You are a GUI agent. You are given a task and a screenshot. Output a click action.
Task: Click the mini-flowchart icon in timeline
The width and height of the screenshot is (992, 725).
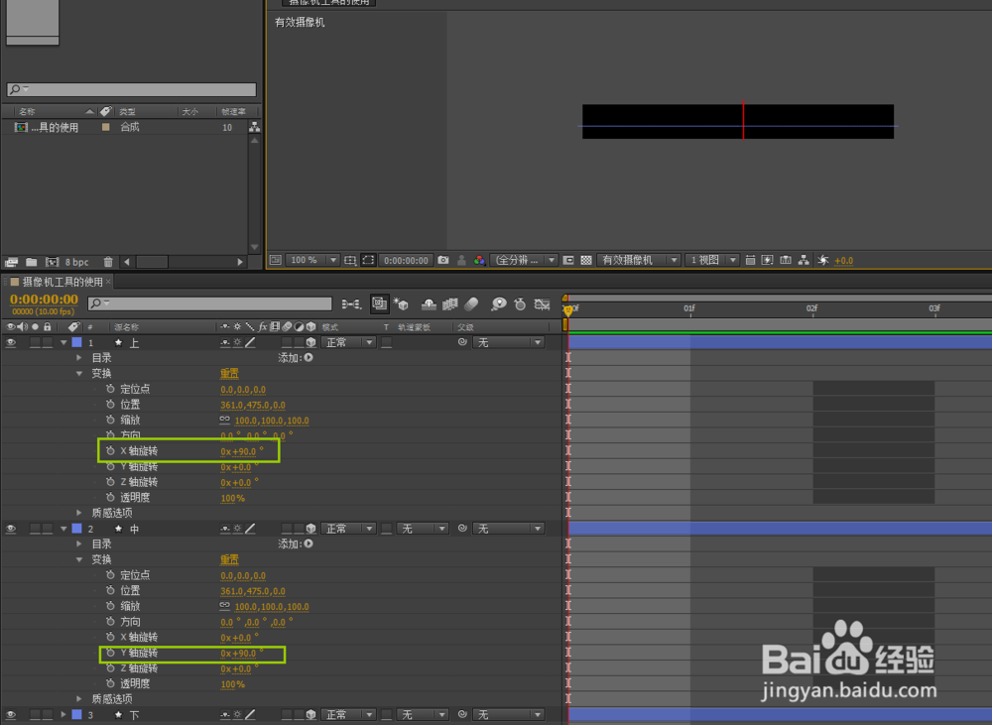point(351,304)
